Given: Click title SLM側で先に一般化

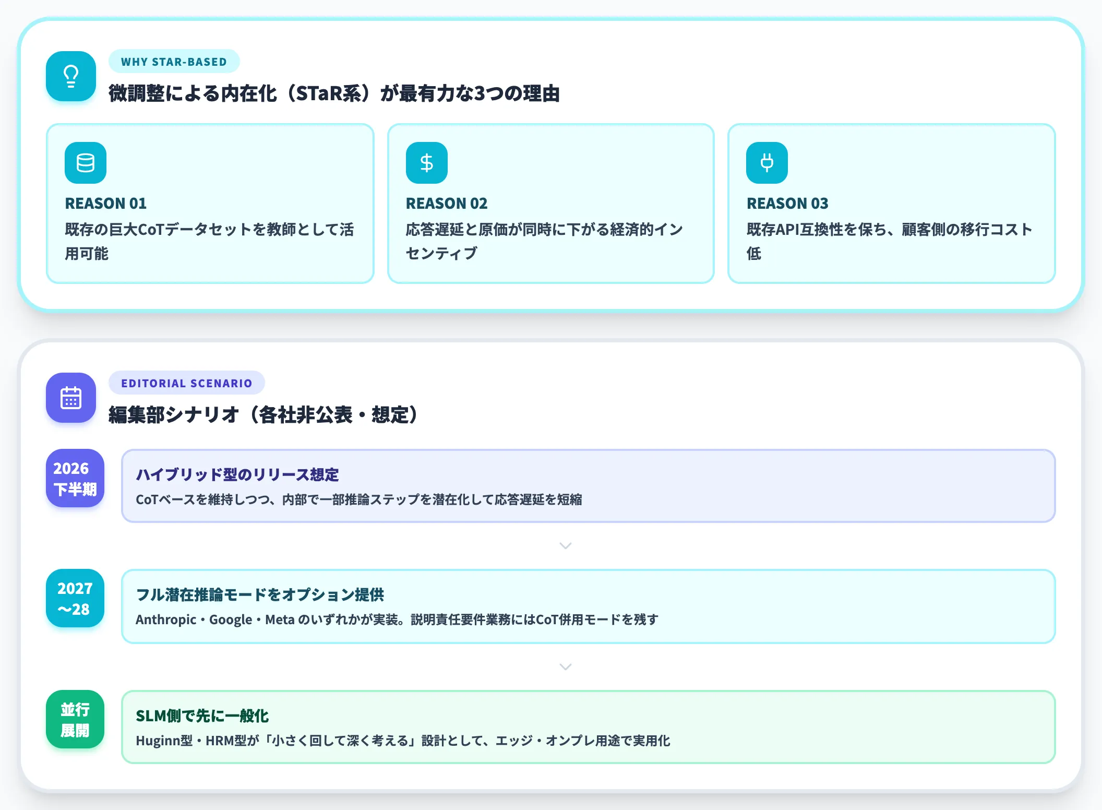Looking at the screenshot, I should coord(202,716).
